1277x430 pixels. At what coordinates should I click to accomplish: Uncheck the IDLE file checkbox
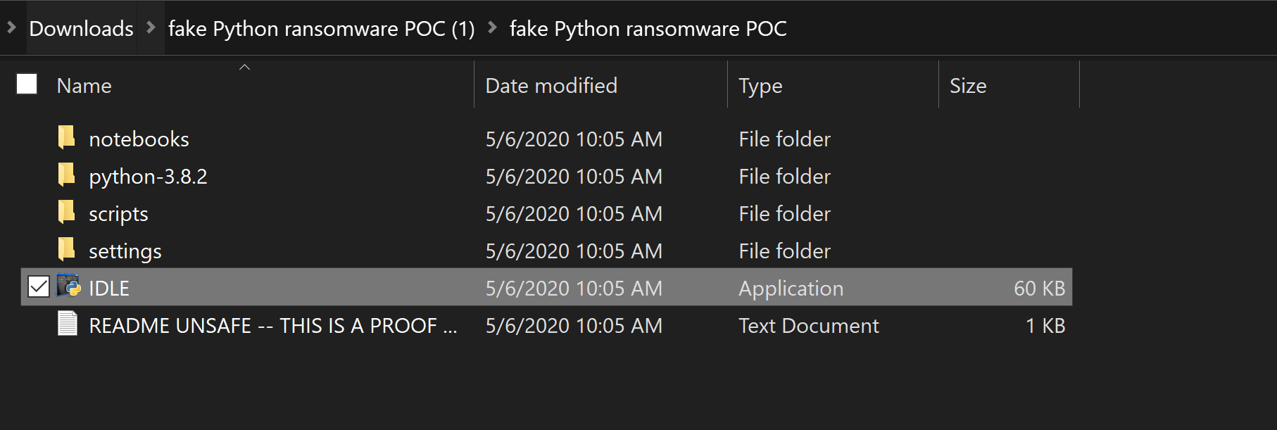39,287
